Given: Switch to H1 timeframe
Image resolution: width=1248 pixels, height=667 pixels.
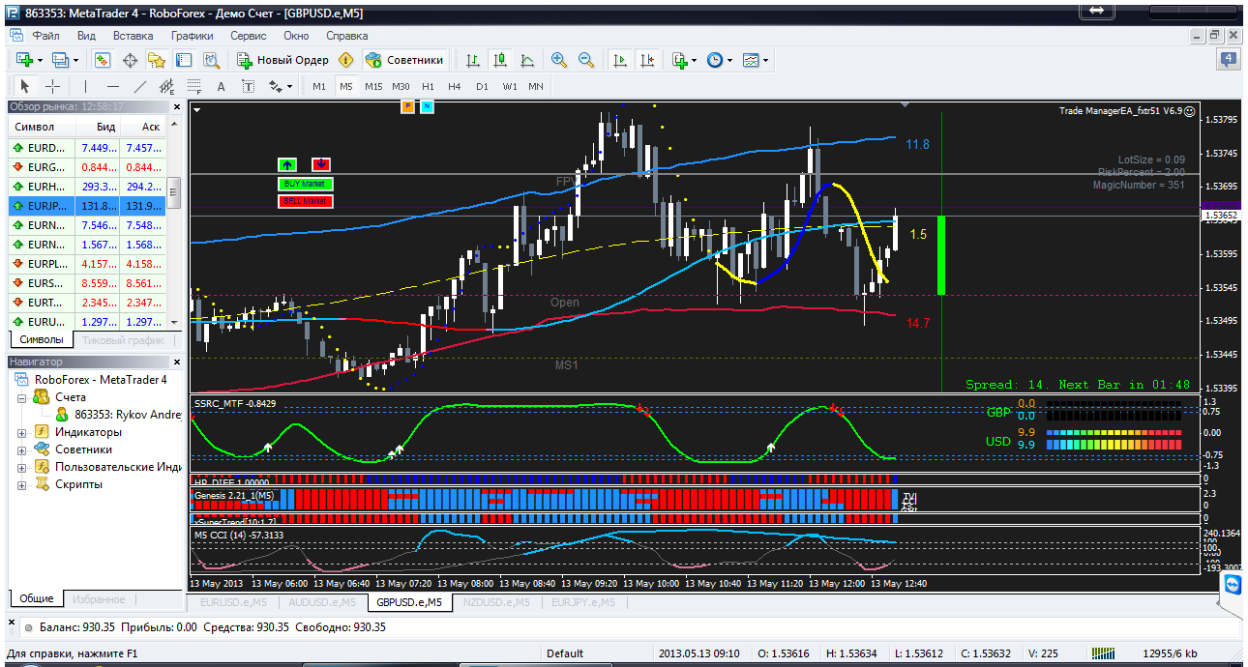Looking at the screenshot, I should pyautogui.click(x=428, y=86).
